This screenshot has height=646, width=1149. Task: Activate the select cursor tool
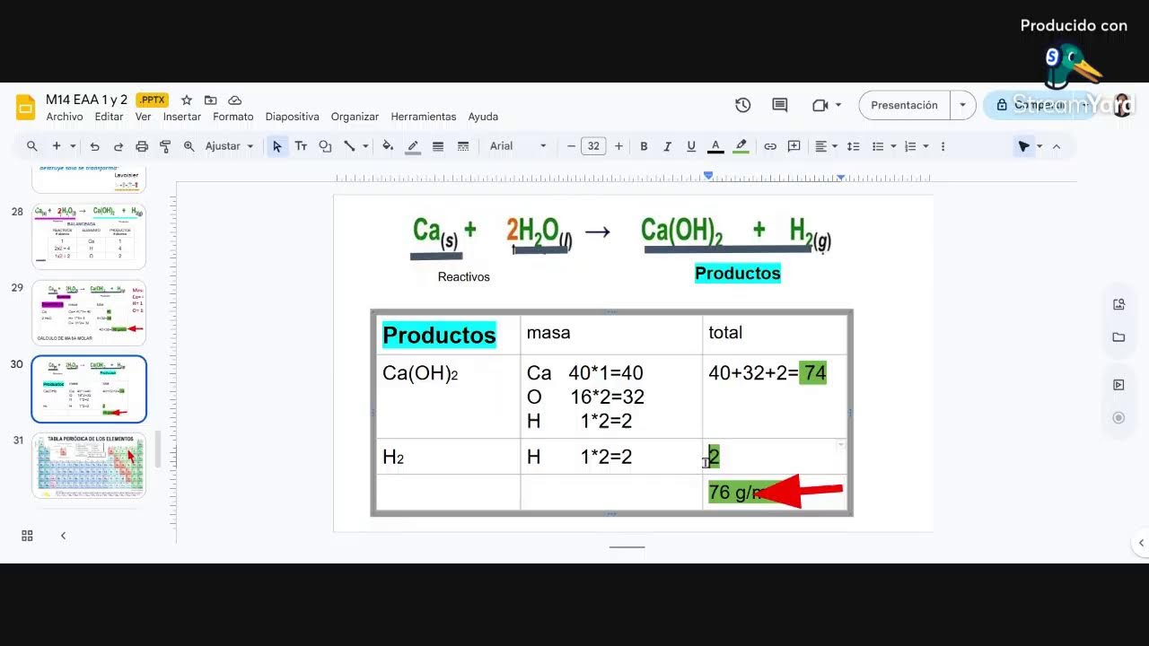coord(277,146)
